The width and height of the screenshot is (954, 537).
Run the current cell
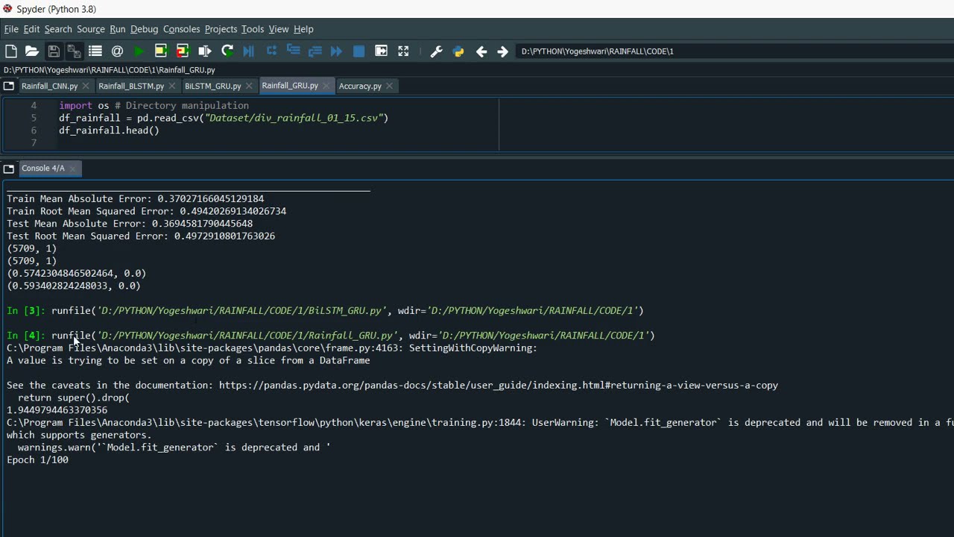(161, 51)
